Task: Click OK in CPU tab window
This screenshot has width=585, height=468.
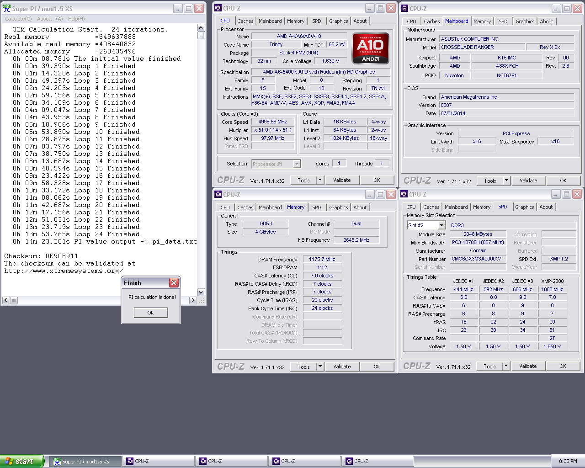Action: tap(377, 180)
